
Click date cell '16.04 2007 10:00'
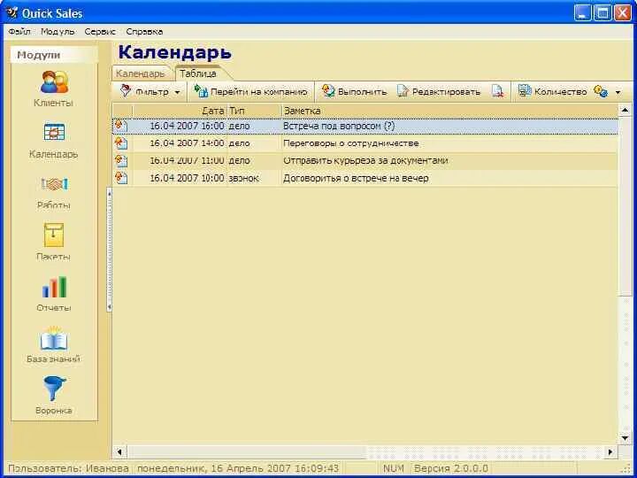187,178
